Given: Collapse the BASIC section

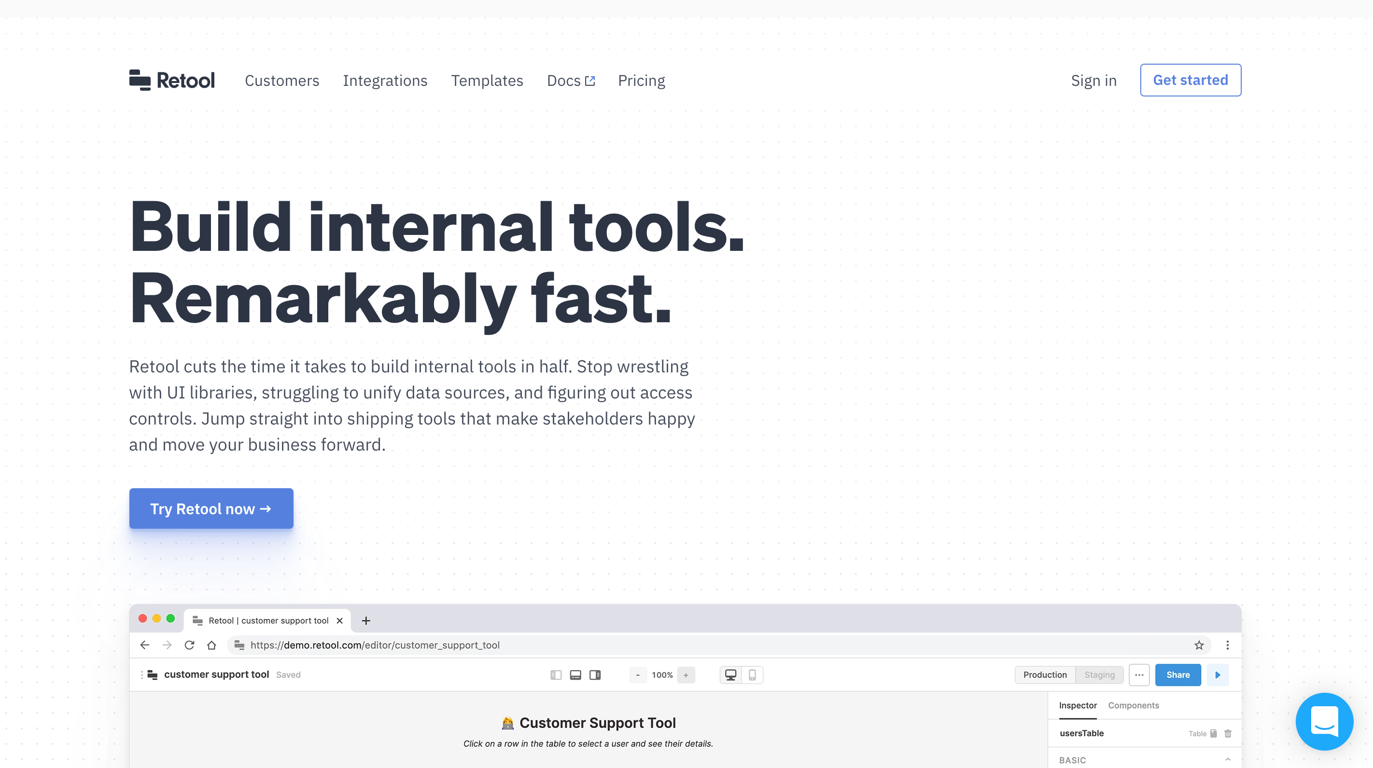Looking at the screenshot, I should [1228, 759].
